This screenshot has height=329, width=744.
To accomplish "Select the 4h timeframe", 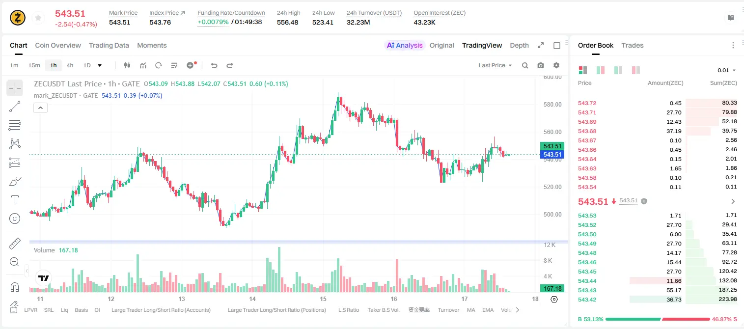I will point(70,65).
